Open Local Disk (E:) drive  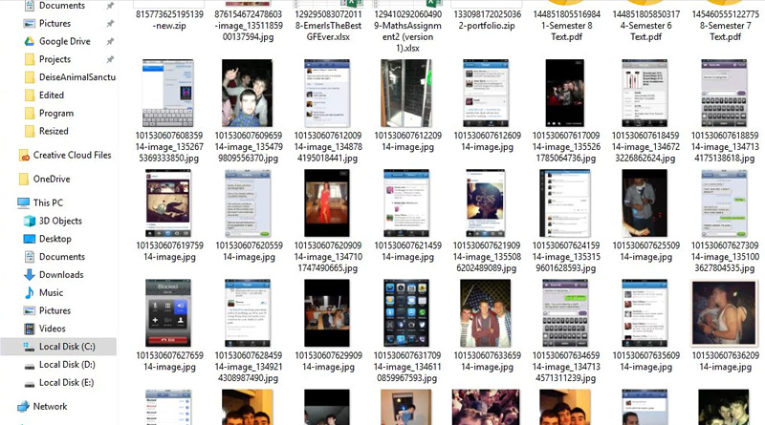[x=66, y=383]
